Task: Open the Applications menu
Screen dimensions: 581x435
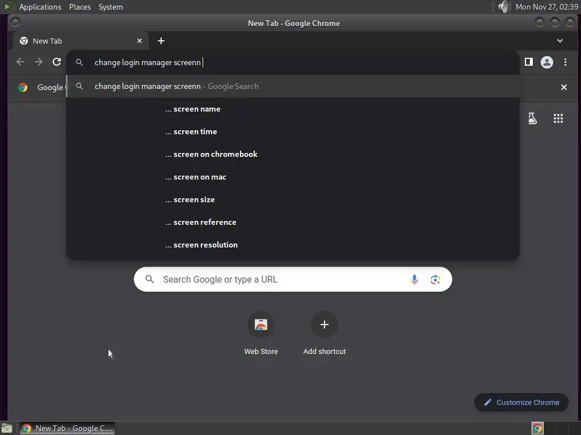Action: coord(40,7)
